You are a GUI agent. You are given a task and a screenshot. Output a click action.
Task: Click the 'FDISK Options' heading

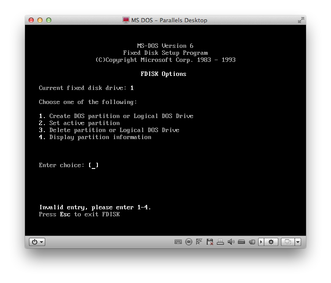163,74
